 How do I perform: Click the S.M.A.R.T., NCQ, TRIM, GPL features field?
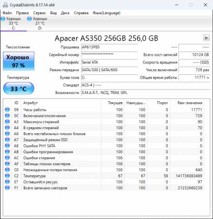145,93
